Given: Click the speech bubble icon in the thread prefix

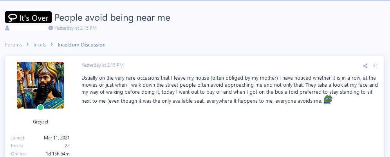Looking at the screenshot, I should click(13, 18).
